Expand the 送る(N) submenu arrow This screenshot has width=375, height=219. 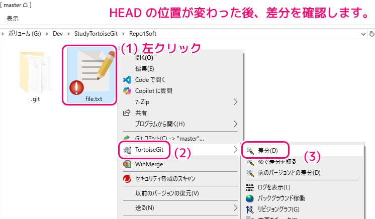(x=235, y=208)
